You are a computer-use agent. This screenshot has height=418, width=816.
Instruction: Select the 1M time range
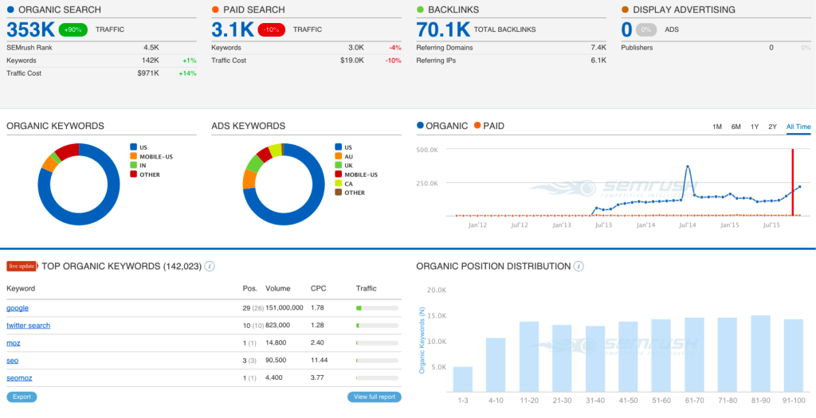click(717, 127)
